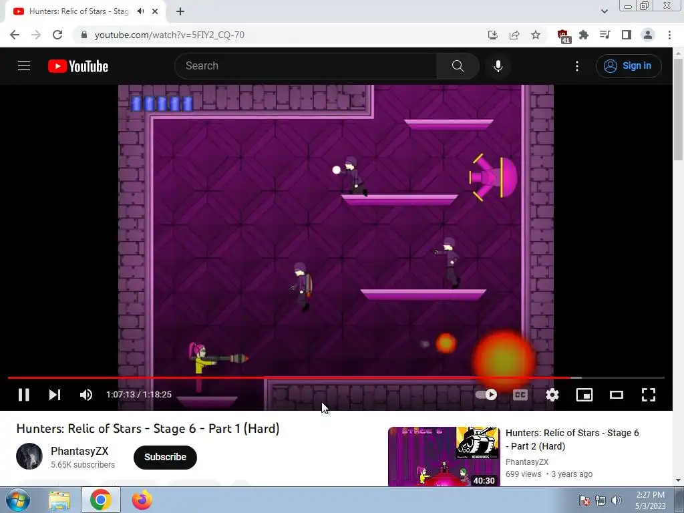Enter full screen mode

[x=649, y=395]
